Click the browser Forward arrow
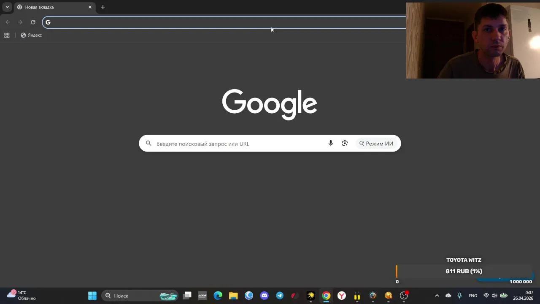 coord(20,22)
